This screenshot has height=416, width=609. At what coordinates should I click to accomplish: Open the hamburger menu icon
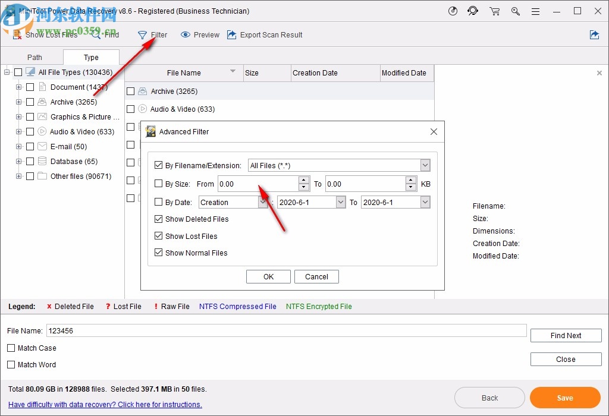pos(535,11)
